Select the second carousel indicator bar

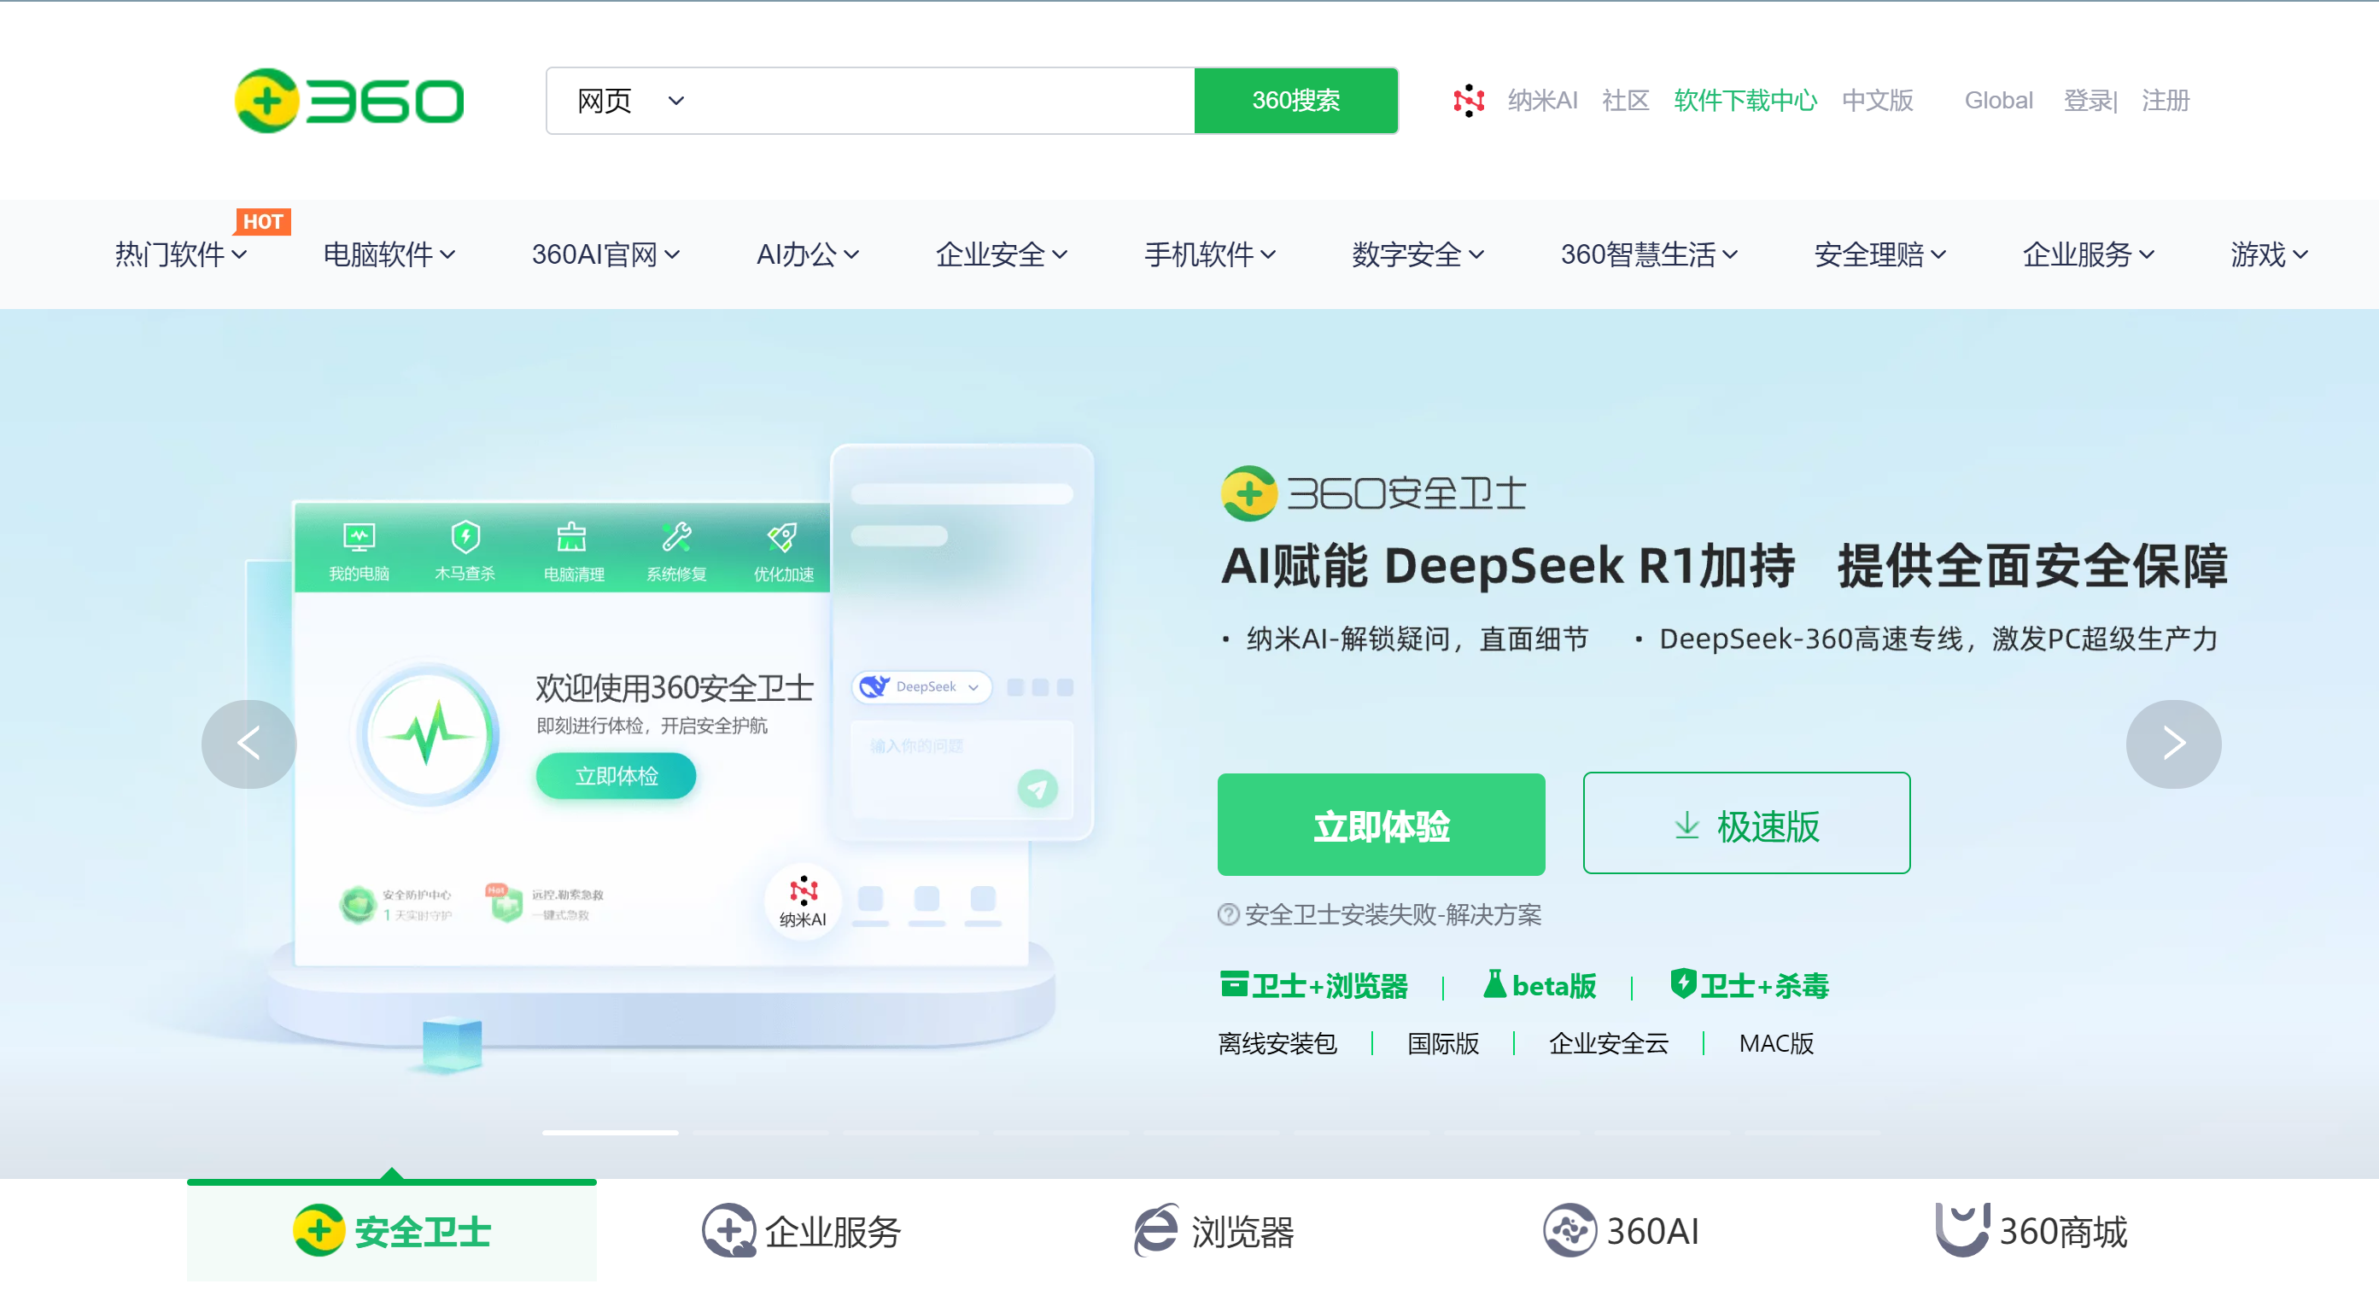pos(760,1131)
